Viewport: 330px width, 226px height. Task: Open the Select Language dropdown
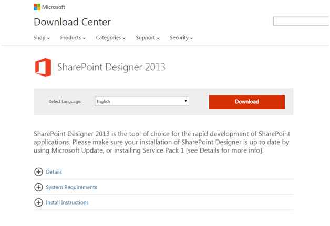click(x=141, y=102)
